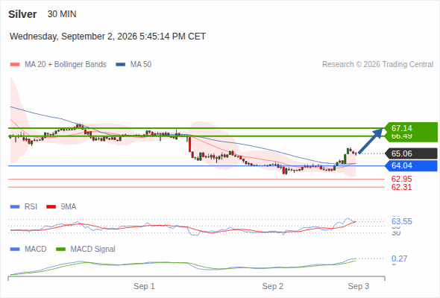Image resolution: width=440 pixels, height=298 pixels.
Task: Select the black 65.06 current price tag
Action: pos(411,153)
